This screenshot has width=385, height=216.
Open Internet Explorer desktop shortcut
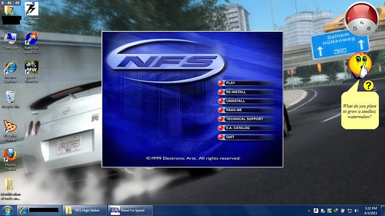pyautogui.click(x=10, y=72)
